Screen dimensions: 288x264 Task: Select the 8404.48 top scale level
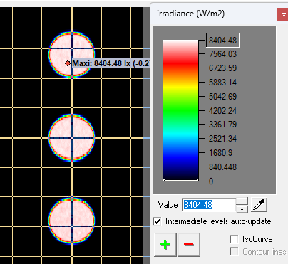222,41
